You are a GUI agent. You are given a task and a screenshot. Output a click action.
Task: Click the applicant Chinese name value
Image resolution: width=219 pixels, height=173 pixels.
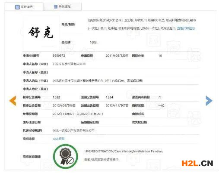tap(69, 64)
